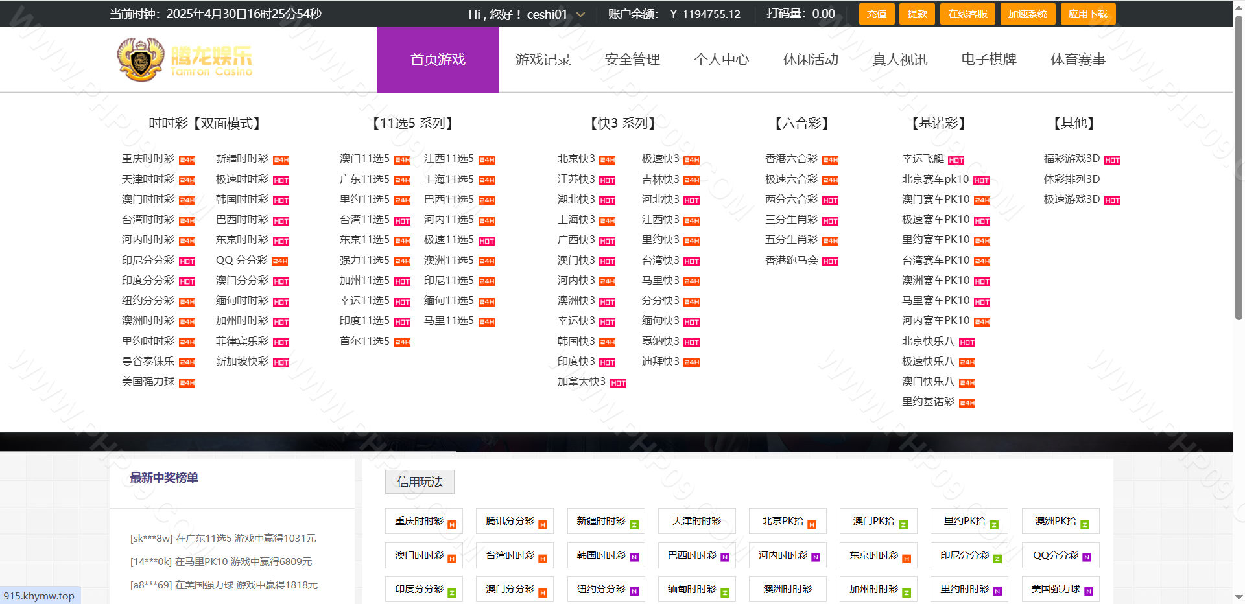Open the 加拿大快3 game link

tap(581, 382)
